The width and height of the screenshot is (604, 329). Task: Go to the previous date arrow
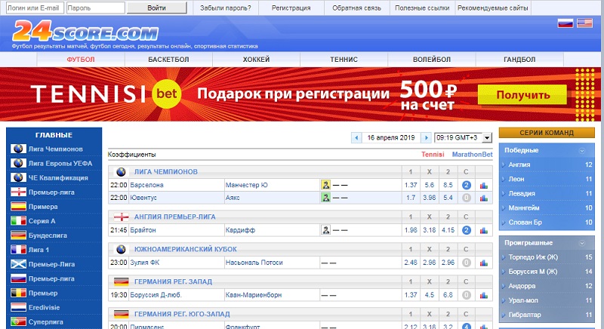tap(356, 138)
